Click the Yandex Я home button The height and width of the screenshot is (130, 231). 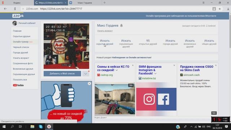(15, 9)
